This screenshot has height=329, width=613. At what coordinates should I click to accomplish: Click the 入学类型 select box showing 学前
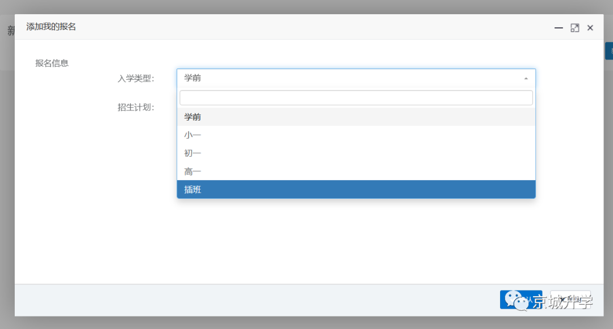tap(356, 78)
